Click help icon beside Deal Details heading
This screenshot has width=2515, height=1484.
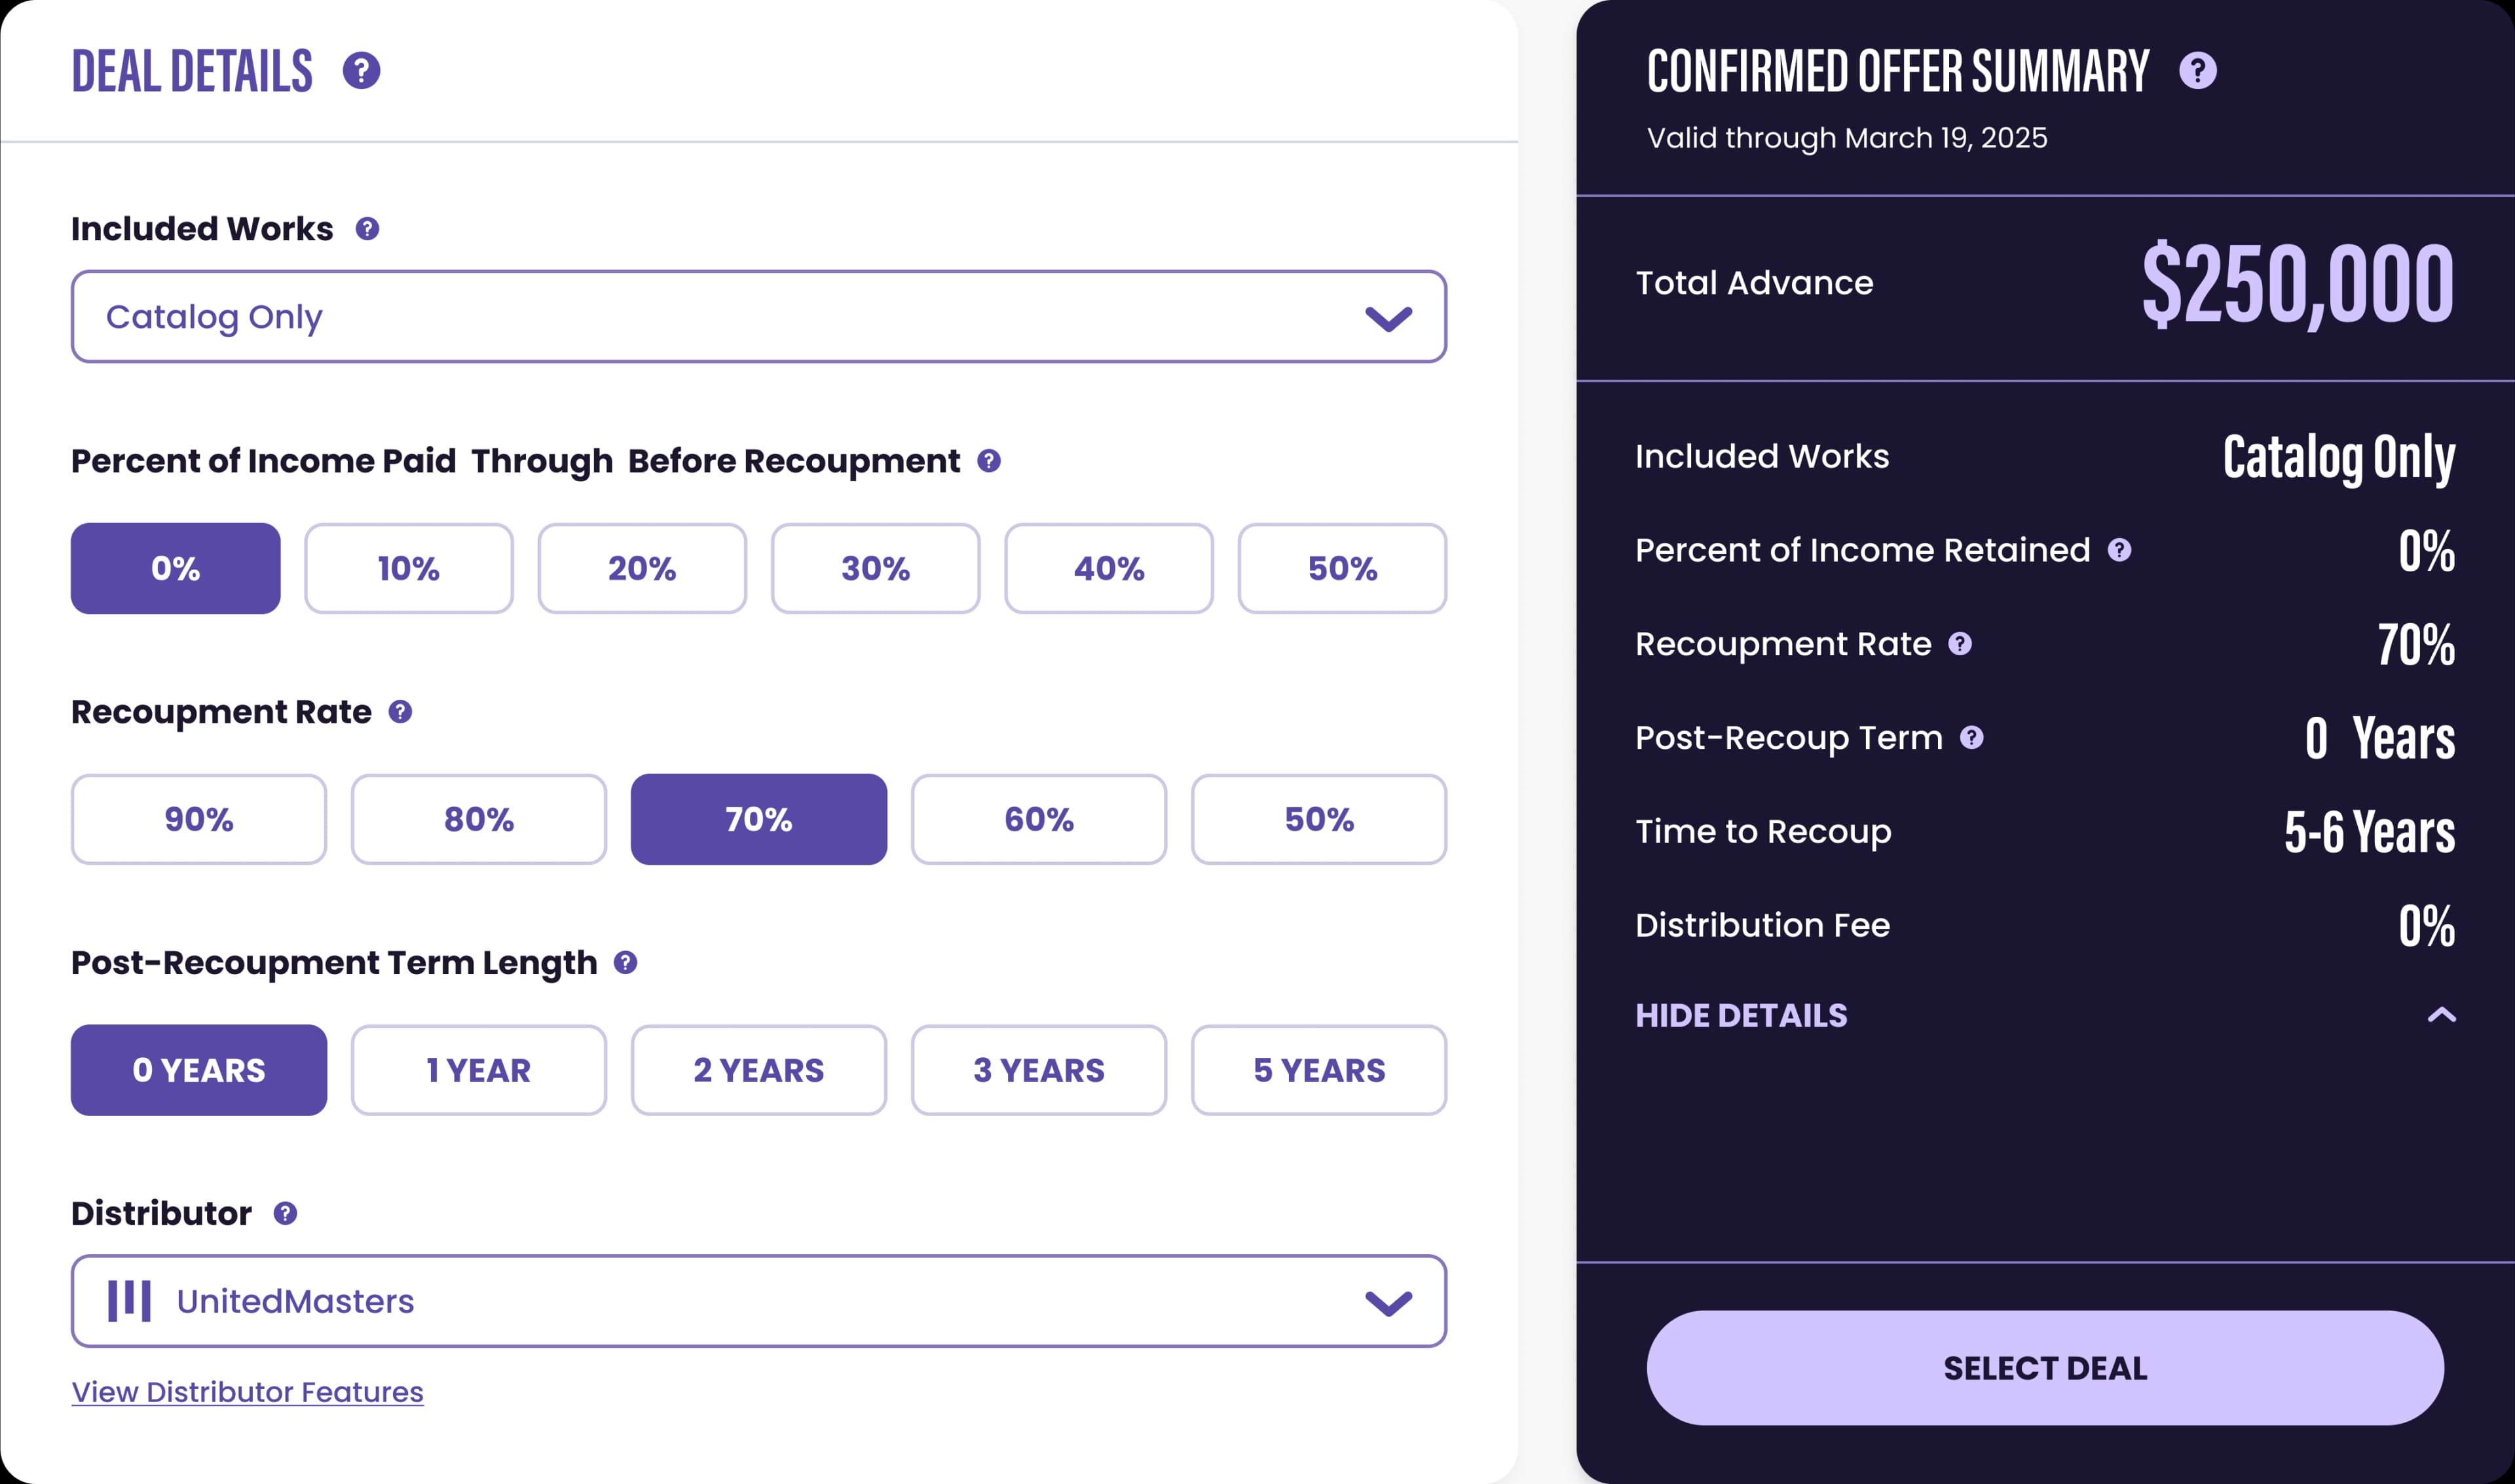tap(361, 71)
